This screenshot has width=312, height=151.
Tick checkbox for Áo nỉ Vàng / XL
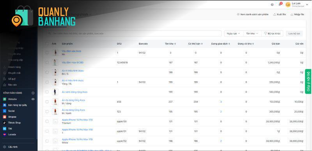click(x=47, y=82)
